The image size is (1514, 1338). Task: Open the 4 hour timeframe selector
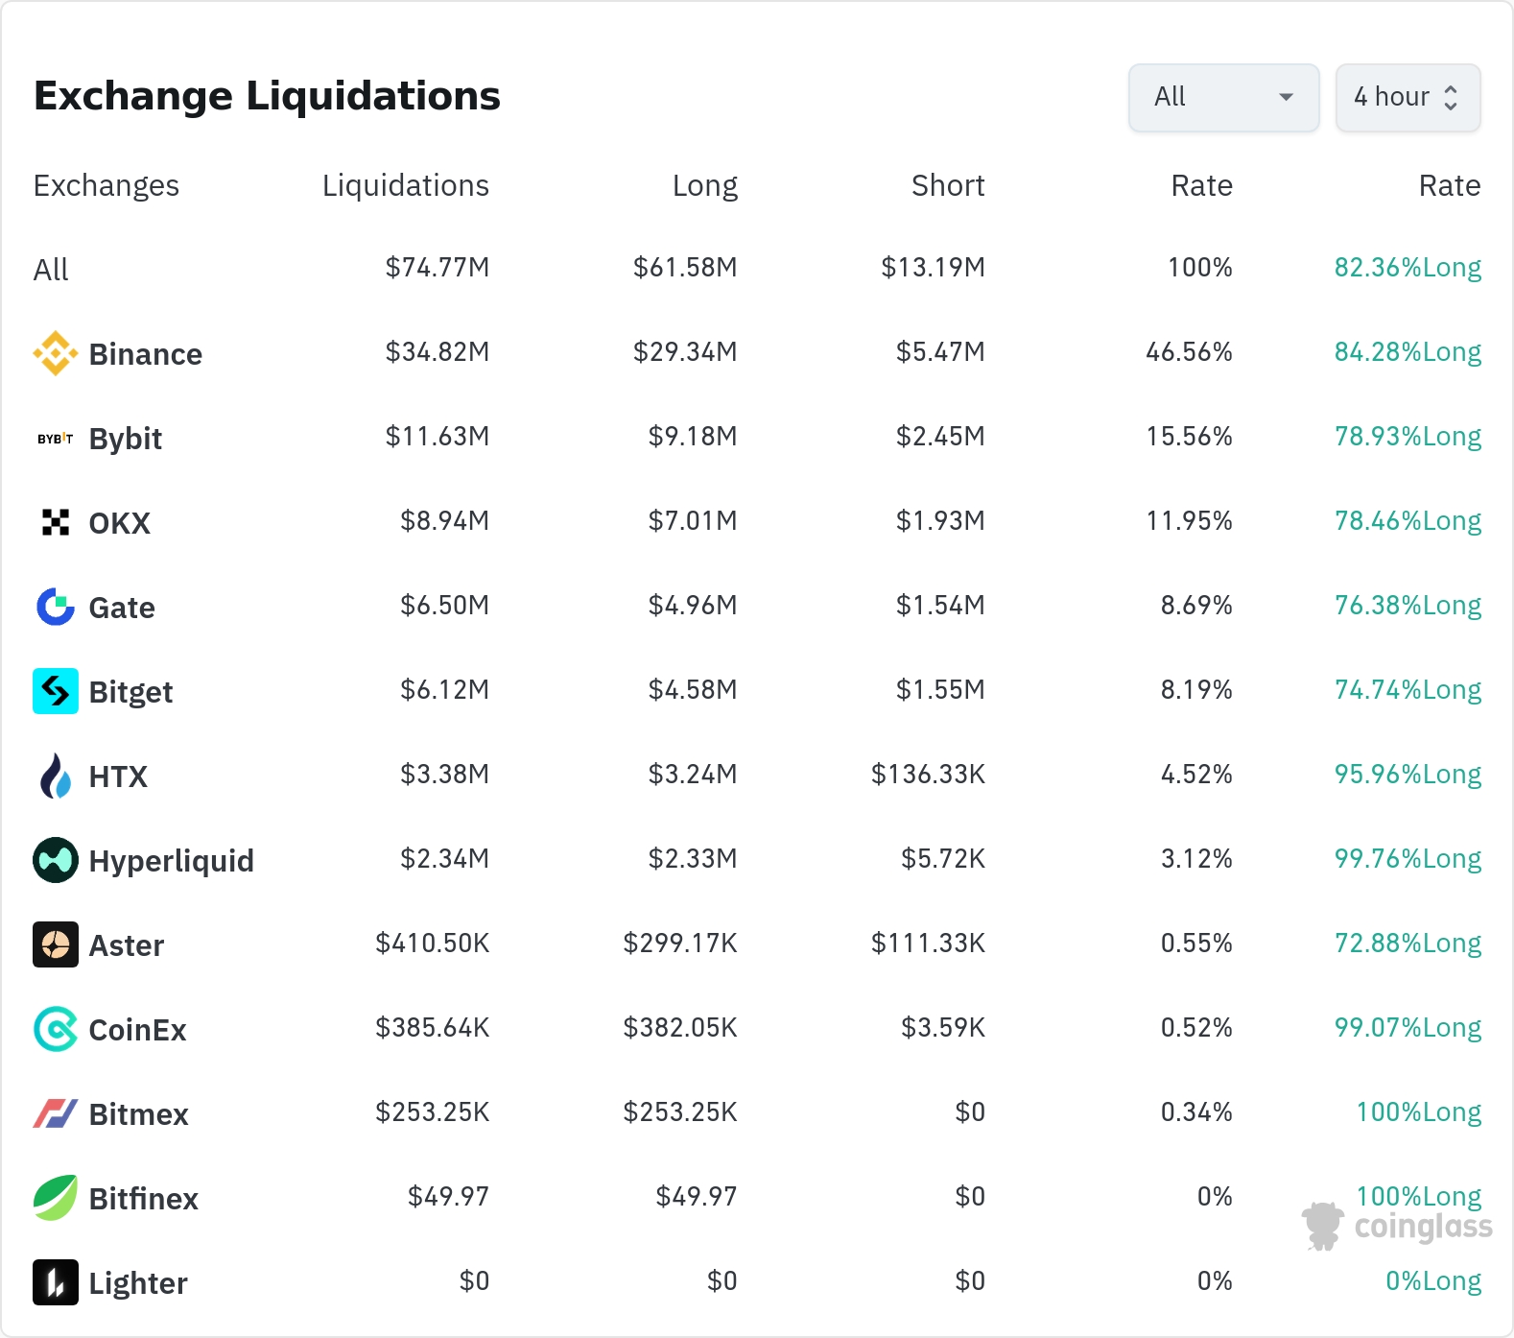pos(1391,97)
